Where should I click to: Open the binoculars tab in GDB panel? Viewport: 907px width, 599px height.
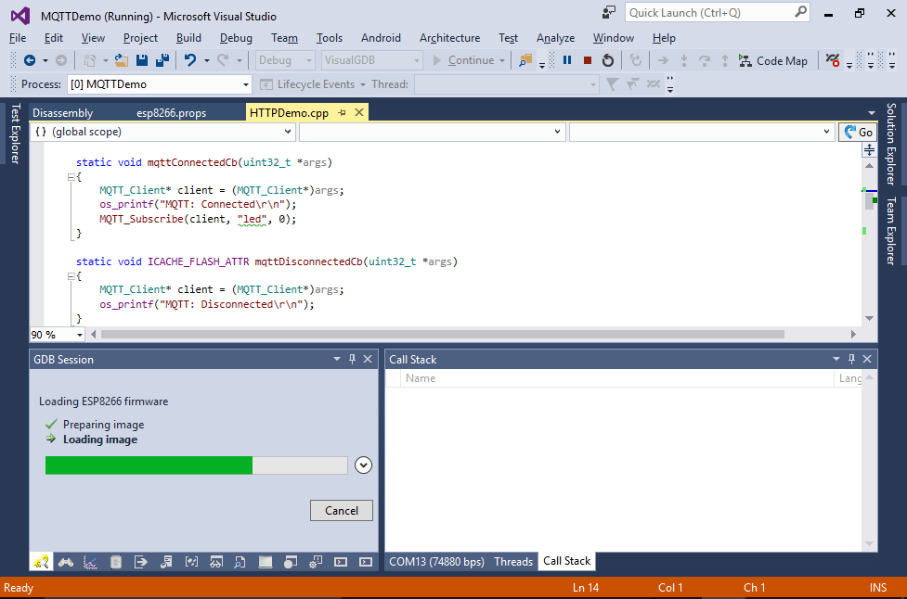pos(66,562)
